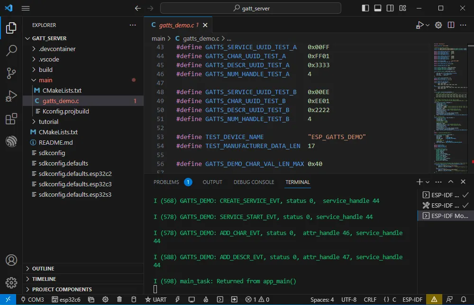Click the gatt_server search box in title bar

point(250,8)
